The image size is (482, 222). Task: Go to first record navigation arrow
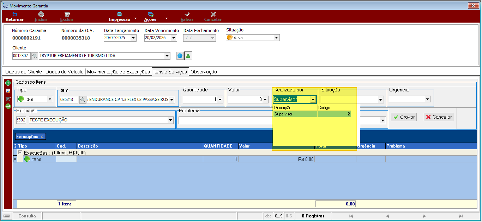tap(351, 216)
